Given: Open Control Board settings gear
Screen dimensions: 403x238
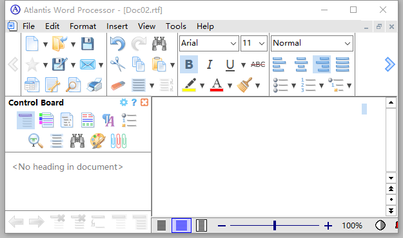Looking at the screenshot, I should (124, 102).
